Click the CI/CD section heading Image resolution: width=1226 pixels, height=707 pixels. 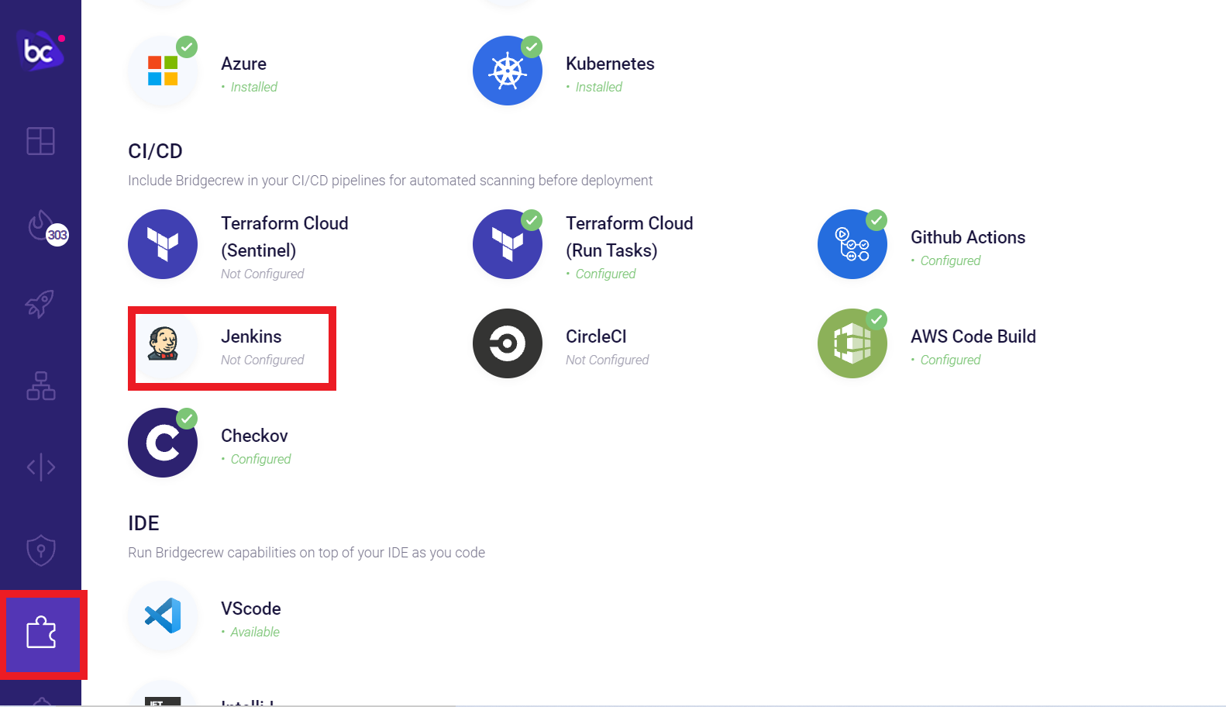pos(155,151)
